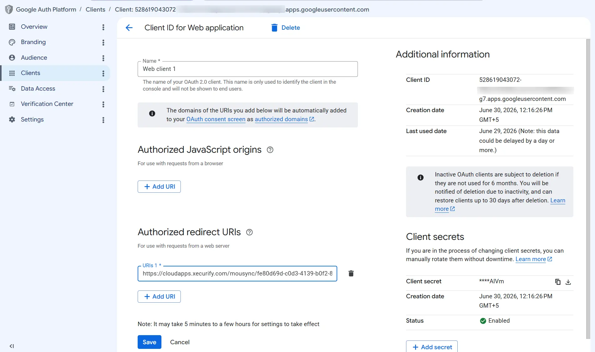Add URI under Authorized redirect URIs
The image size is (595, 352).
pos(159,297)
